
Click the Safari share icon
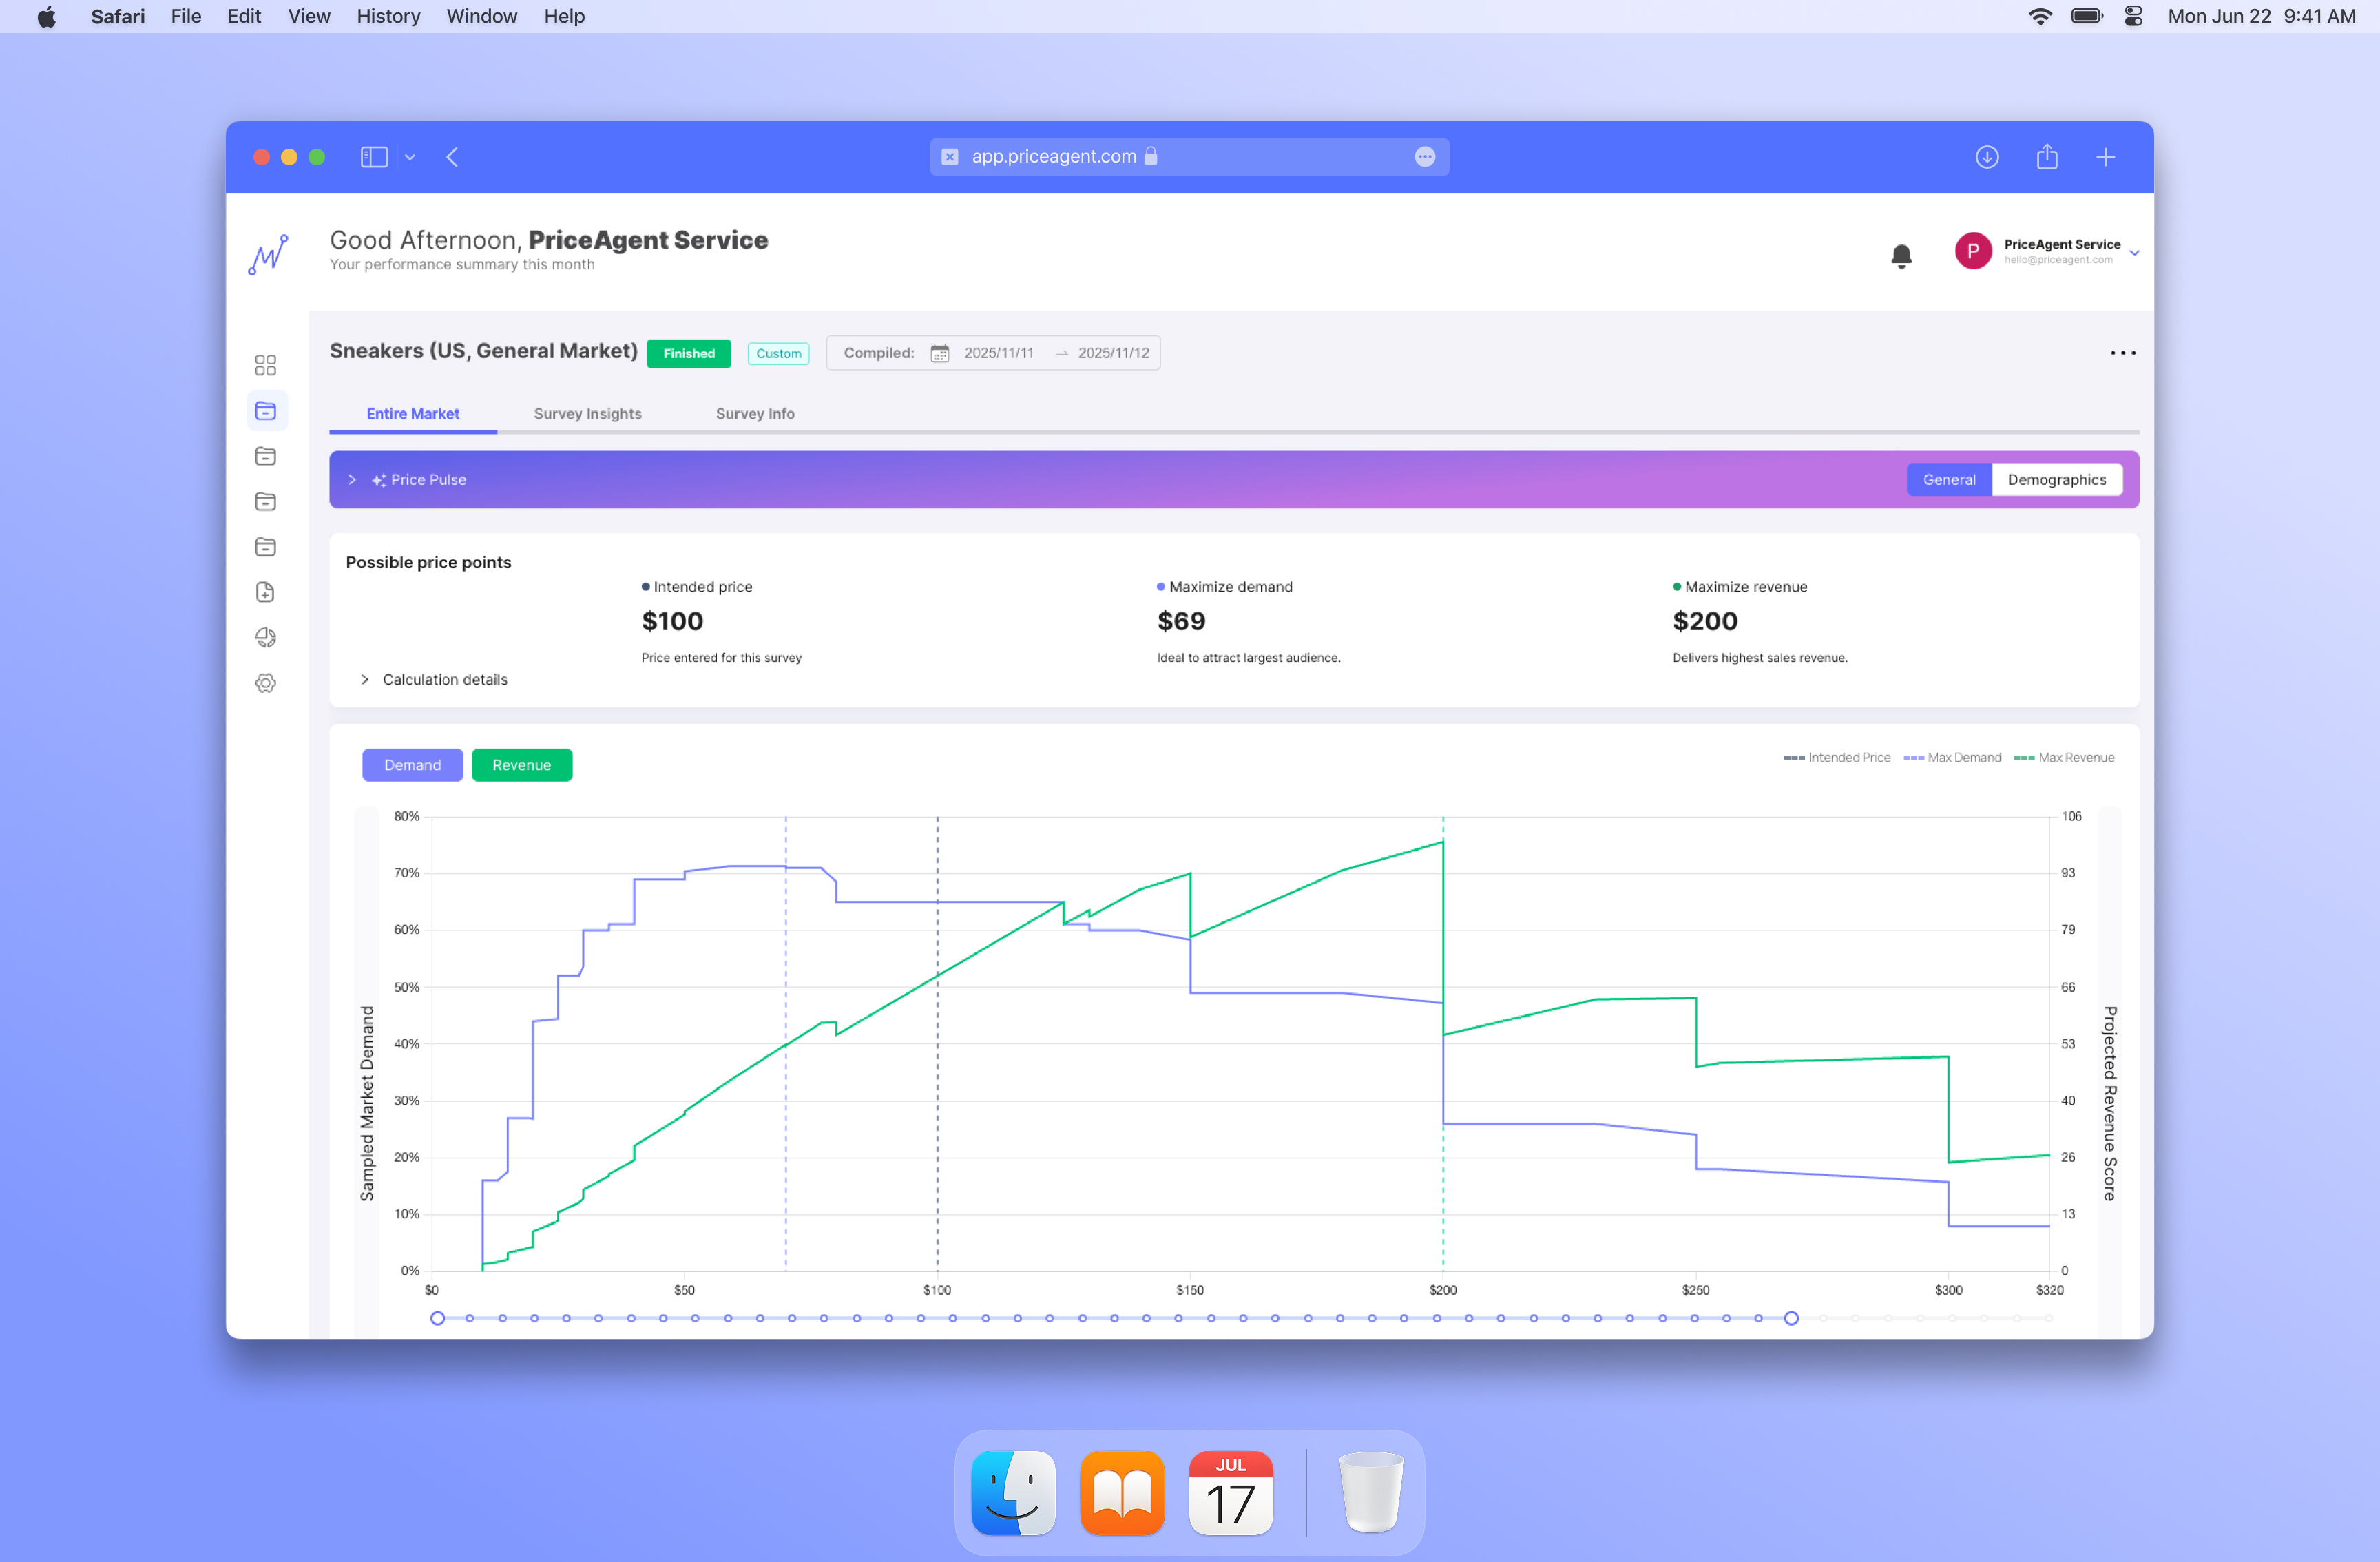pyautogui.click(x=2046, y=157)
